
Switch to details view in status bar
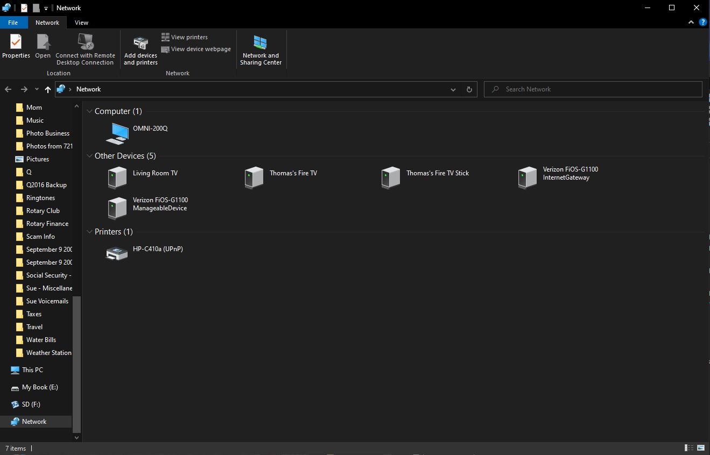689,448
